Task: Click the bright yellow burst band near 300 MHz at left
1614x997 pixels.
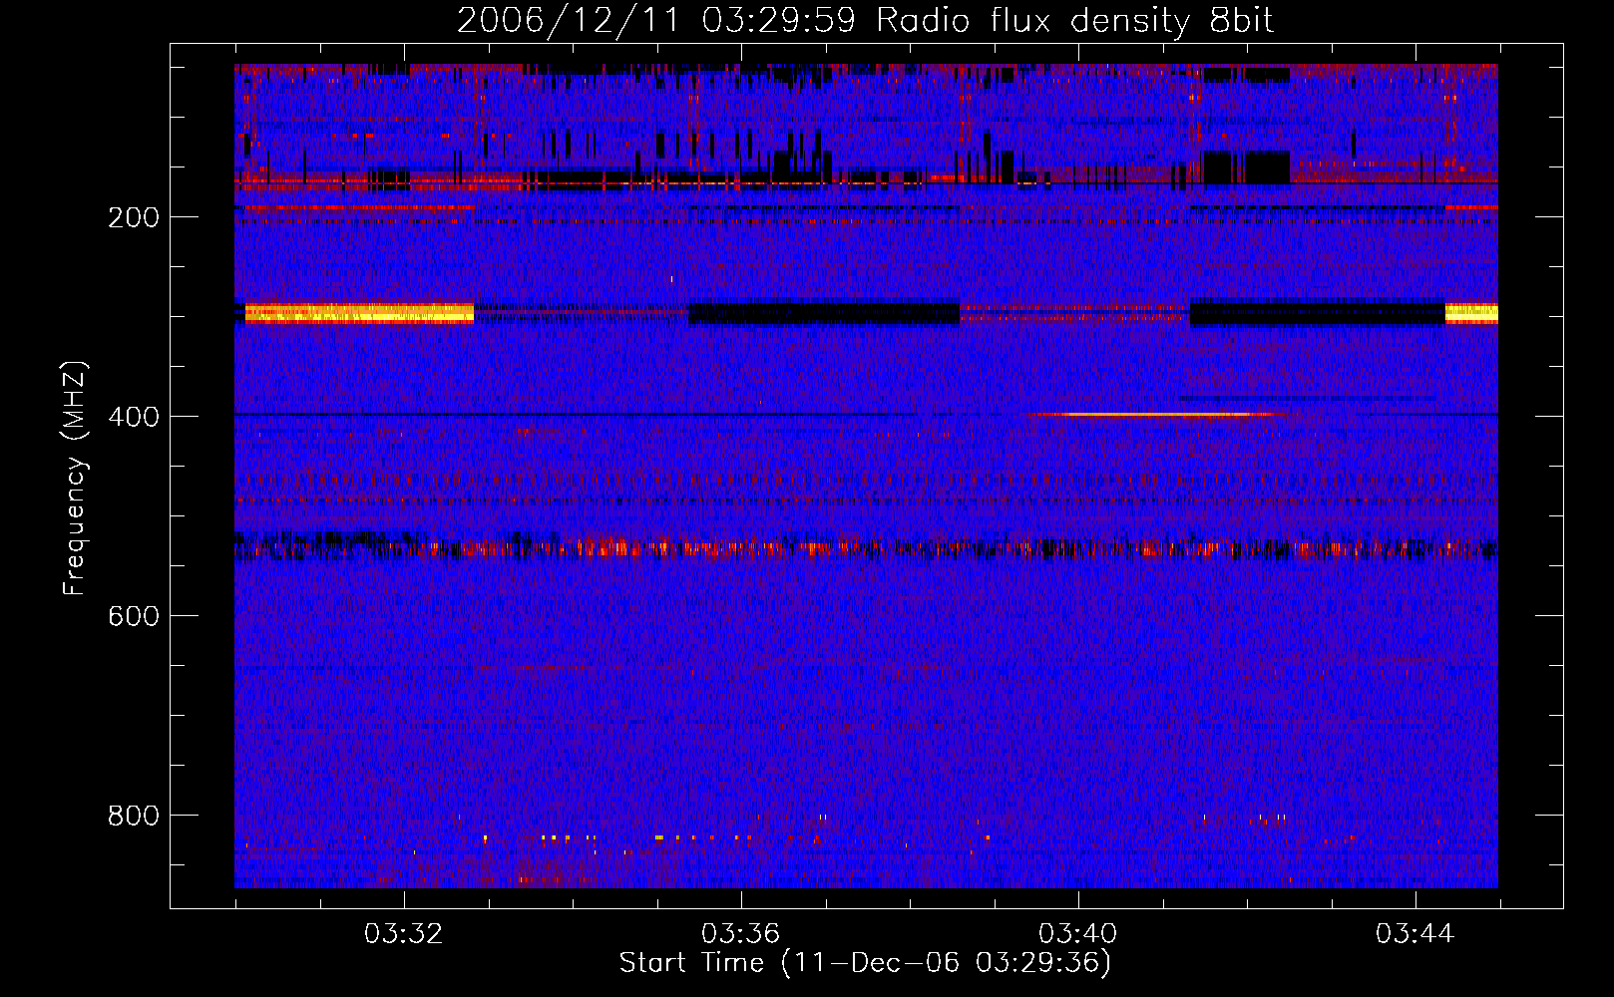Action: point(359,313)
